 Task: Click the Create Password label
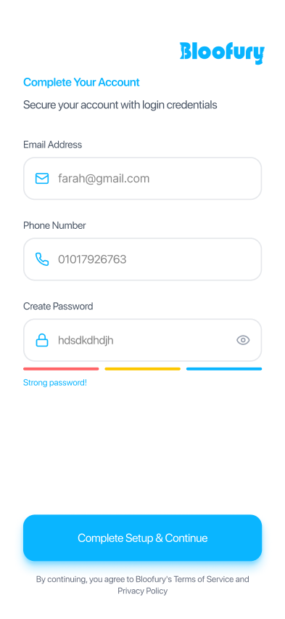pos(58,307)
